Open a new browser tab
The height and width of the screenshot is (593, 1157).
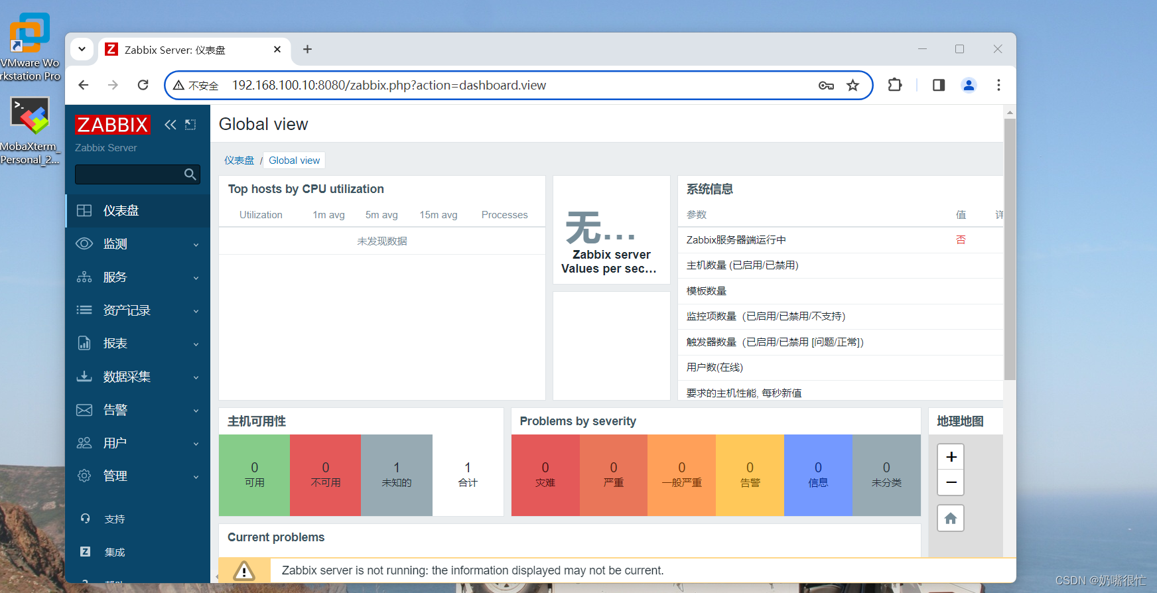[307, 49]
